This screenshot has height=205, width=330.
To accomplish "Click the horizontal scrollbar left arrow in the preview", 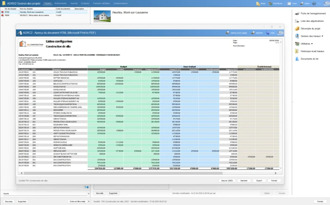I will tap(22, 173).
